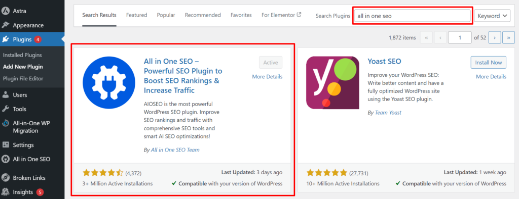Click the Tools wrench icon

[x=5, y=109]
